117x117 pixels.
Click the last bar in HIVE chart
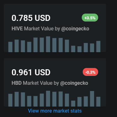pyautogui.click(x=98, y=46)
